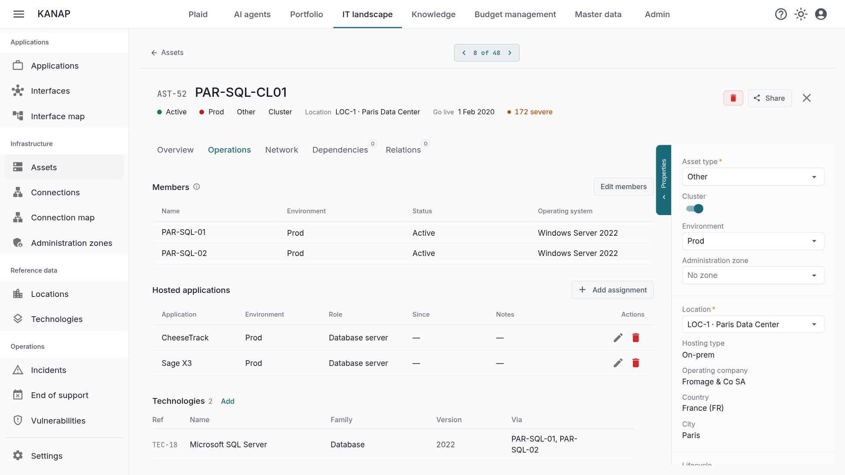
Task: Open End of support page
Action: point(64,395)
